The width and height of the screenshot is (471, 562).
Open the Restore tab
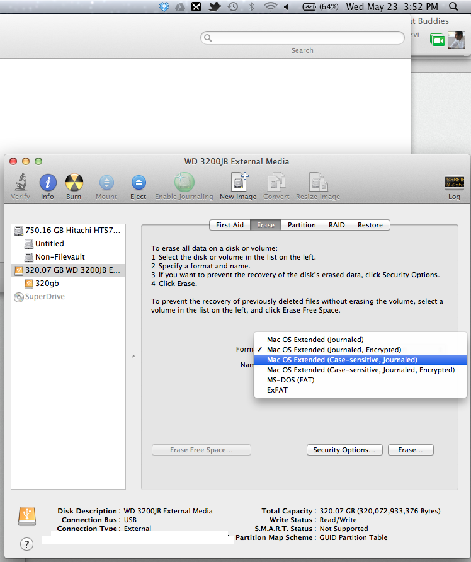pyautogui.click(x=370, y=225)
